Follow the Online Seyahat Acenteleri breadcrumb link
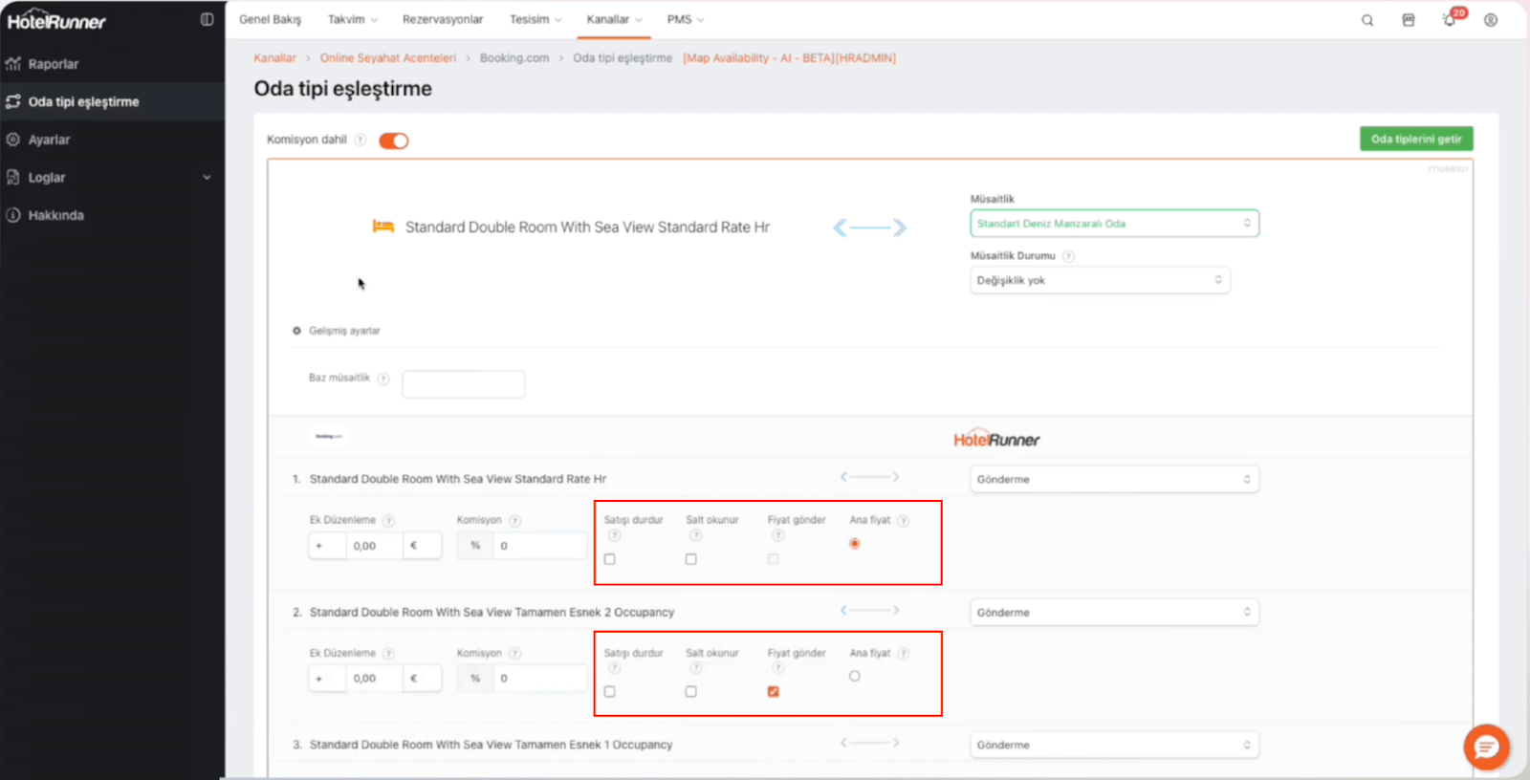This screenshot has width=1530, height=780. point(388,58)
